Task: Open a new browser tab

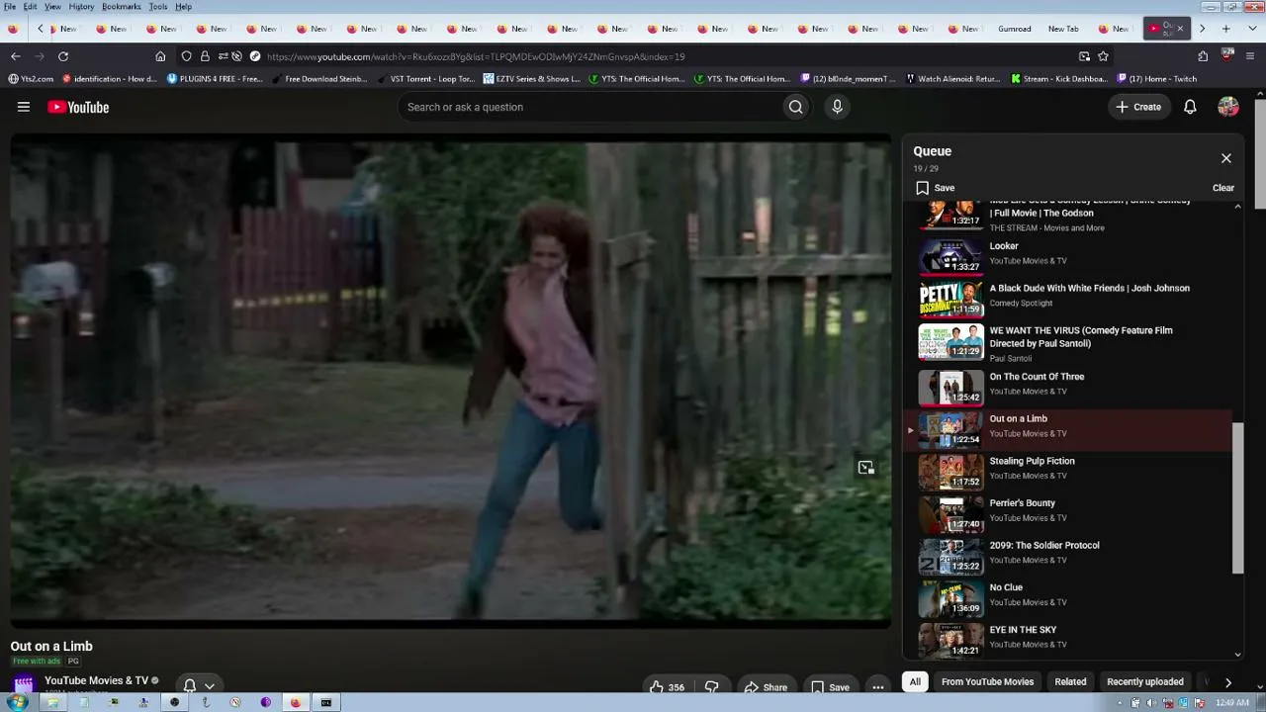Action: pos(1226,29)
